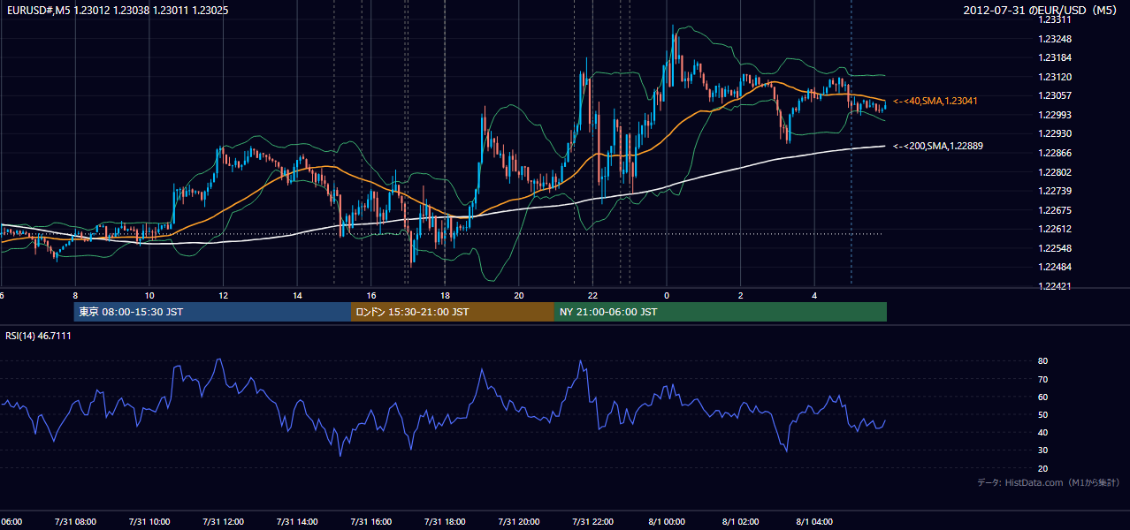Click the 8/1 00:00 time label
Image resolution: width=1130 pixels, height=530 pixels.
[667, 521]
